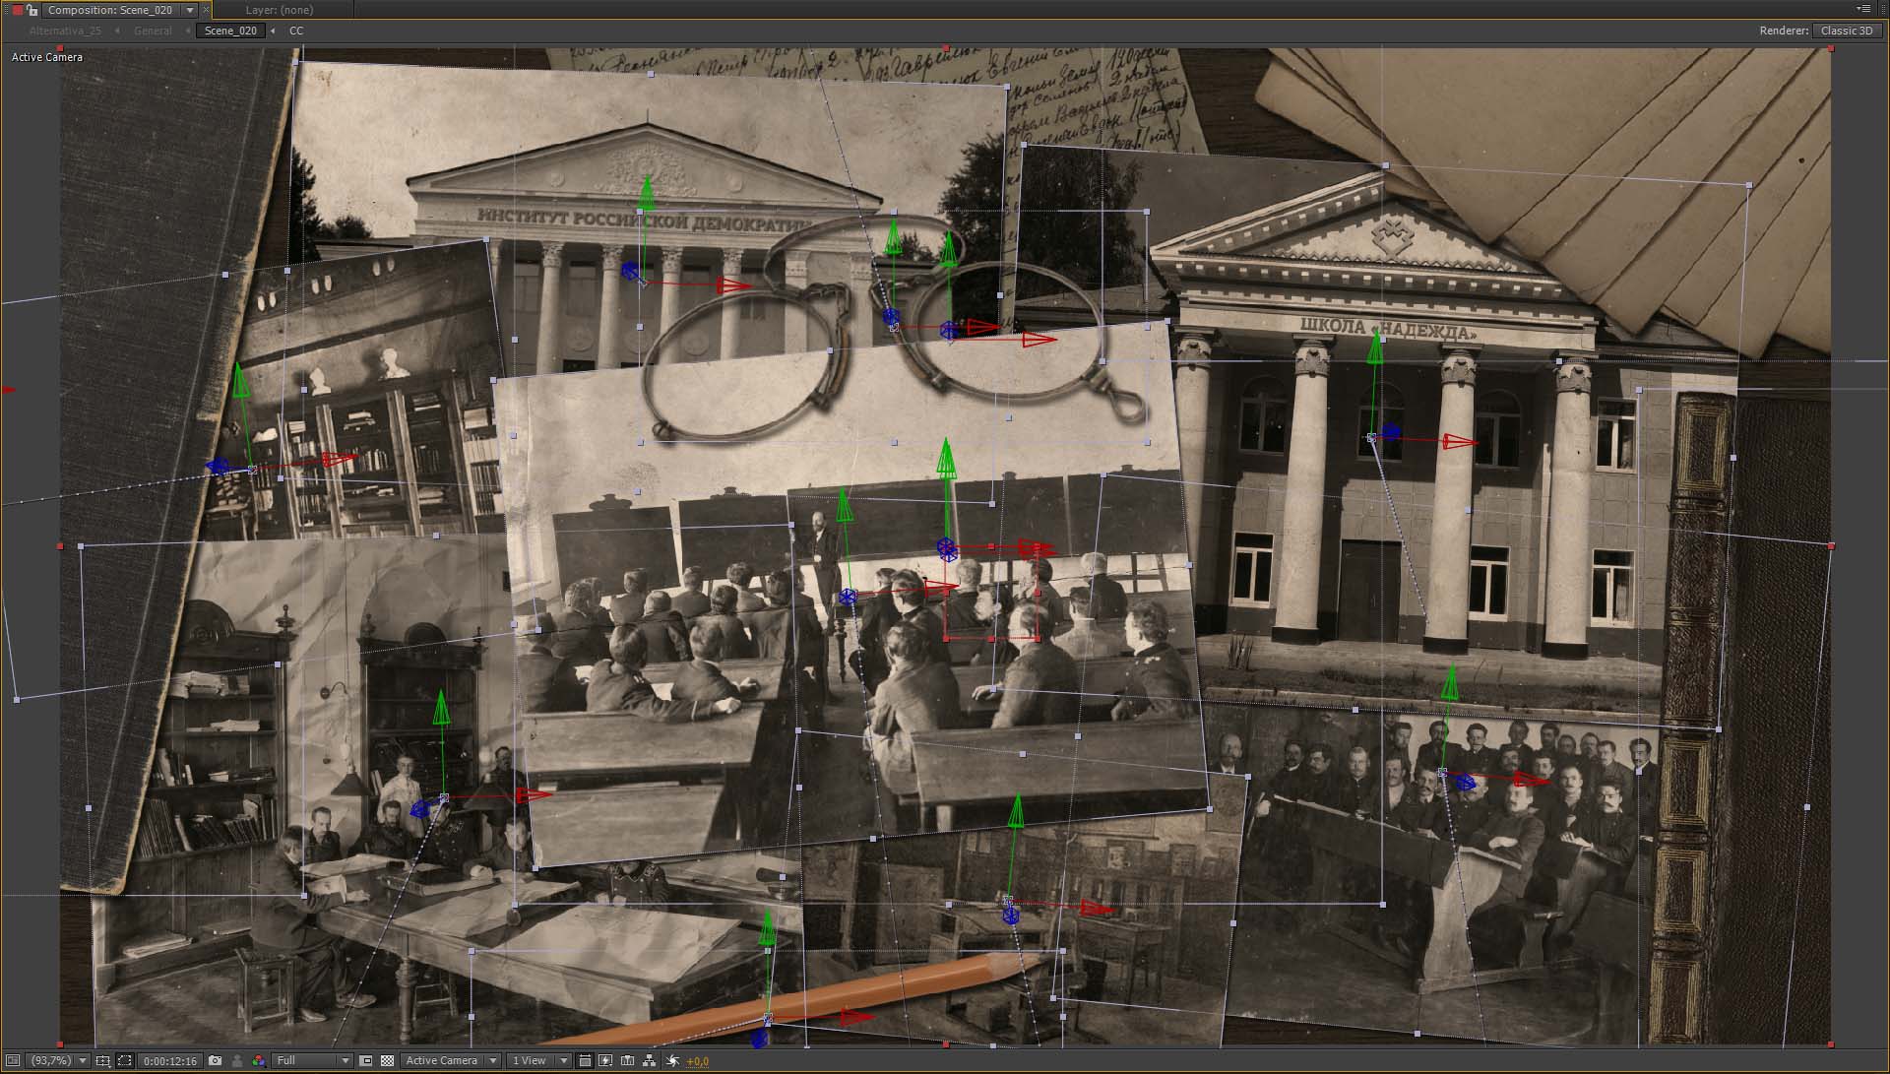
Task: Show channel and color management settings
Action: (259, 1060)
